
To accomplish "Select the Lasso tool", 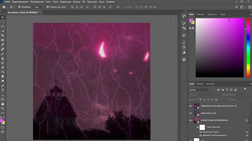I will (x=3, y=26).
